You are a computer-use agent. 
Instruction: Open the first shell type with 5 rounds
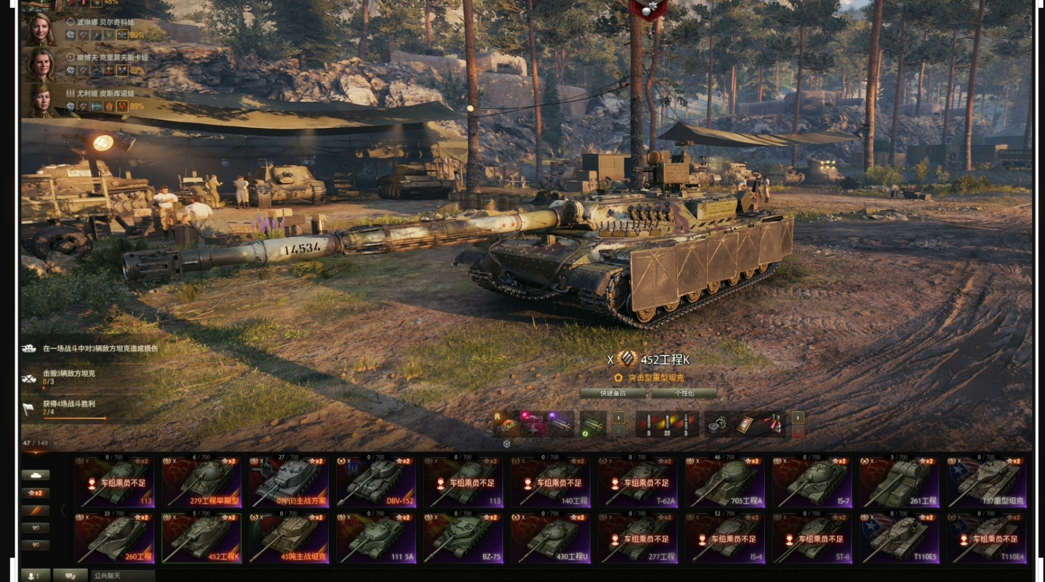point(649,425)
